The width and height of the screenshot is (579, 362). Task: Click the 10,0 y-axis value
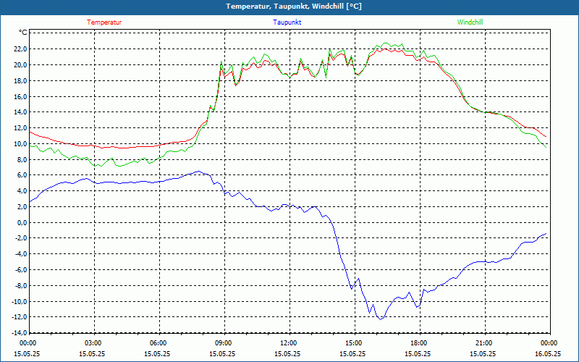pos(20,144)
